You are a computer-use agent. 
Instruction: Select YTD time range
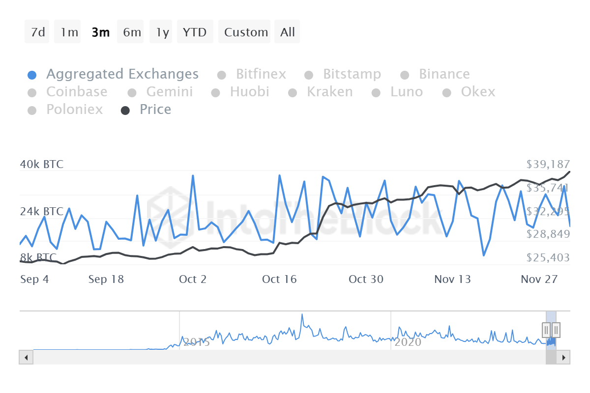tap(195, 32)
